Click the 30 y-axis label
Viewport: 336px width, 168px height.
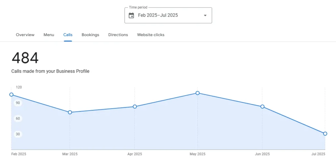18,134
